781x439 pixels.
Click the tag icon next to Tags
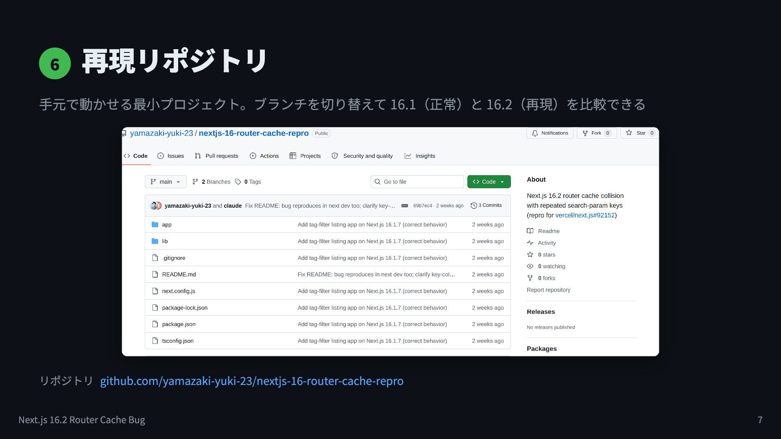pyautogui.click(x=238, y=182)
